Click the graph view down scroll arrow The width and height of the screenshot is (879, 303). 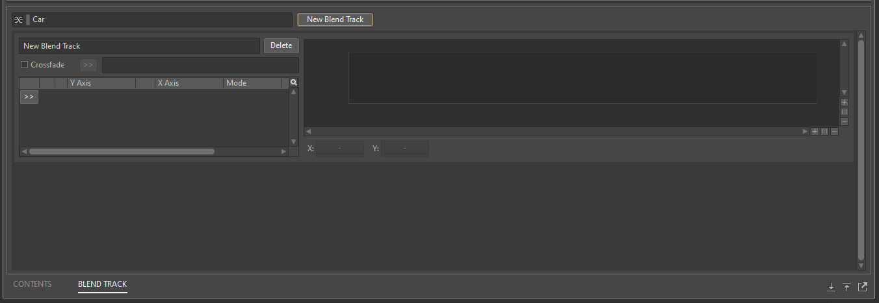[845, 93]
